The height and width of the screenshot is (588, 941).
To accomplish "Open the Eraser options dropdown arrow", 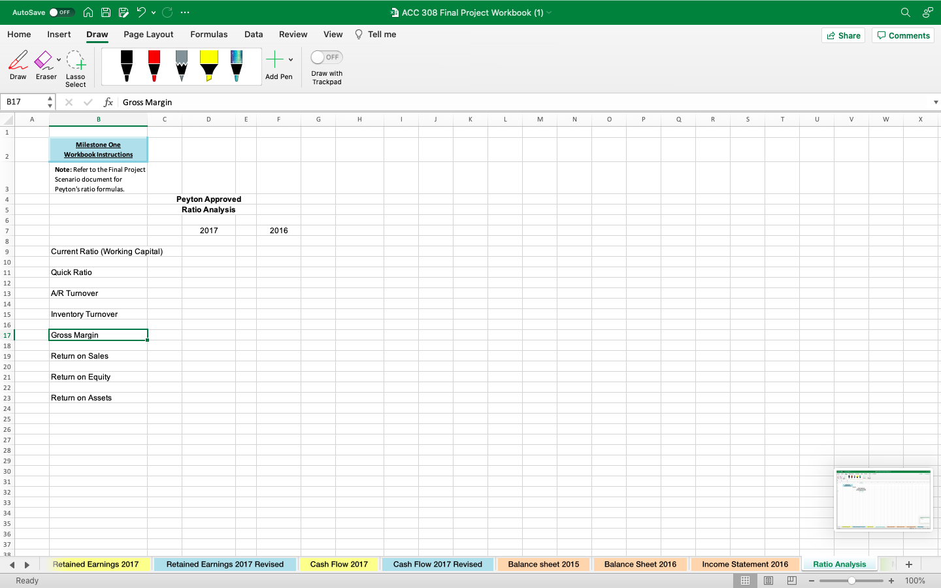I will (59, 60).
